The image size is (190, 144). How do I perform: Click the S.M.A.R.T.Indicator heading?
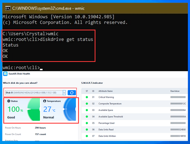point(92,83)
